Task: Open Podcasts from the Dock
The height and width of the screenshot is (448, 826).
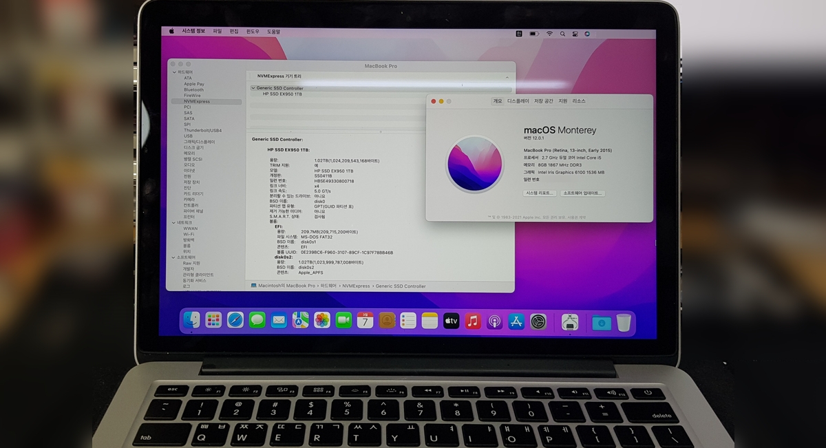Action: tap(494, 321)
